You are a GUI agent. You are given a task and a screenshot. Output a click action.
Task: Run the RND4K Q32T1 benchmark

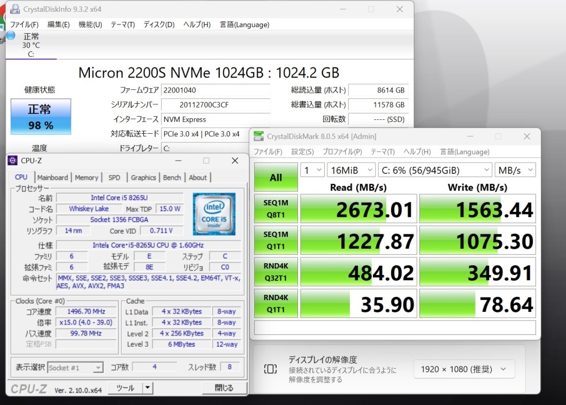coord(276,272)
